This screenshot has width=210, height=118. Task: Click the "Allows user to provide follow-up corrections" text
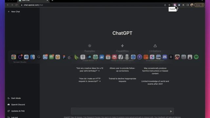click(122, 69)
